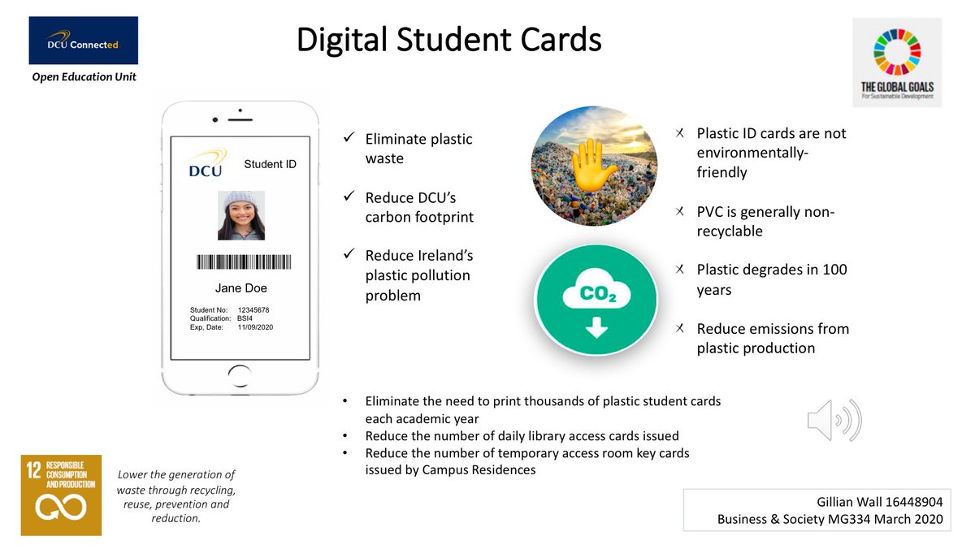Click the audio speaker icon
The width and height of the screenshot is (975, 549).
[x=834, y=420]
